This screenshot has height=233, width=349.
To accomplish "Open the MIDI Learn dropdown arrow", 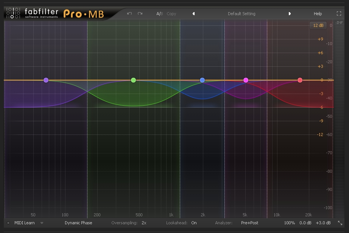I will tap(42, 223).
